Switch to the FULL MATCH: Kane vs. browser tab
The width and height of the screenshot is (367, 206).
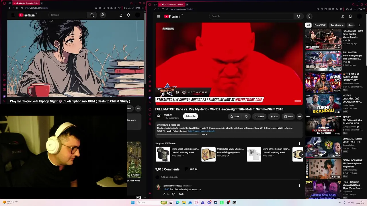click(x=172, y=4)
